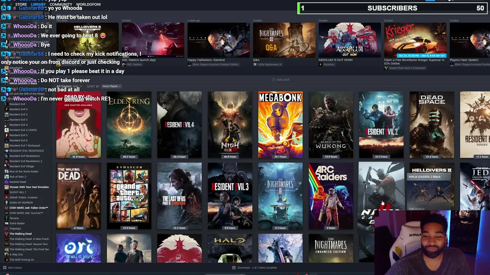
Task: Select The Walking Dead: Season Two entry
Action: coord(29,244)
